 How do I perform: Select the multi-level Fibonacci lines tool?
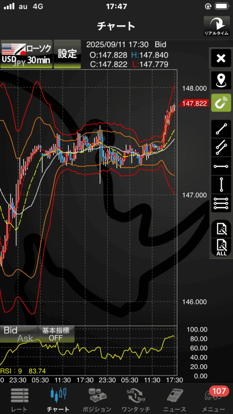(221, 204)
